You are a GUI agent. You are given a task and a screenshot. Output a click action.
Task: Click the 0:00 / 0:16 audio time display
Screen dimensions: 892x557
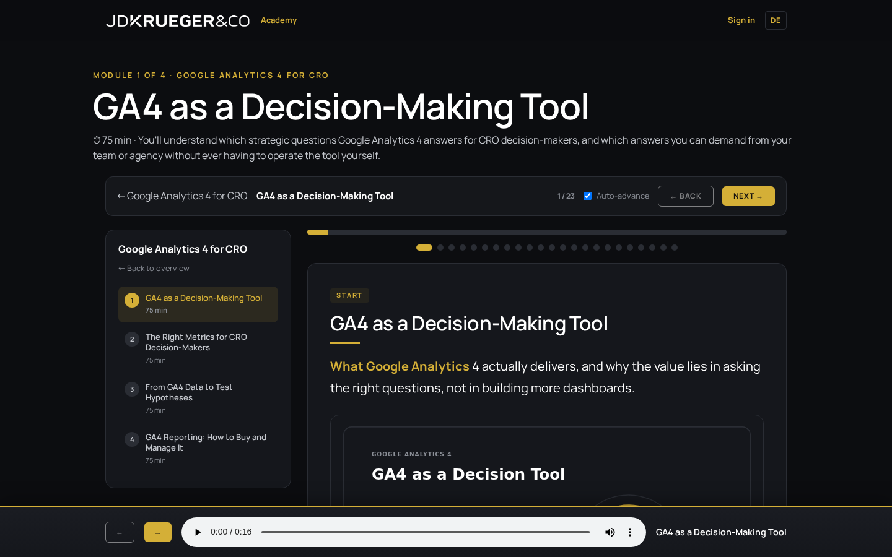231,532
